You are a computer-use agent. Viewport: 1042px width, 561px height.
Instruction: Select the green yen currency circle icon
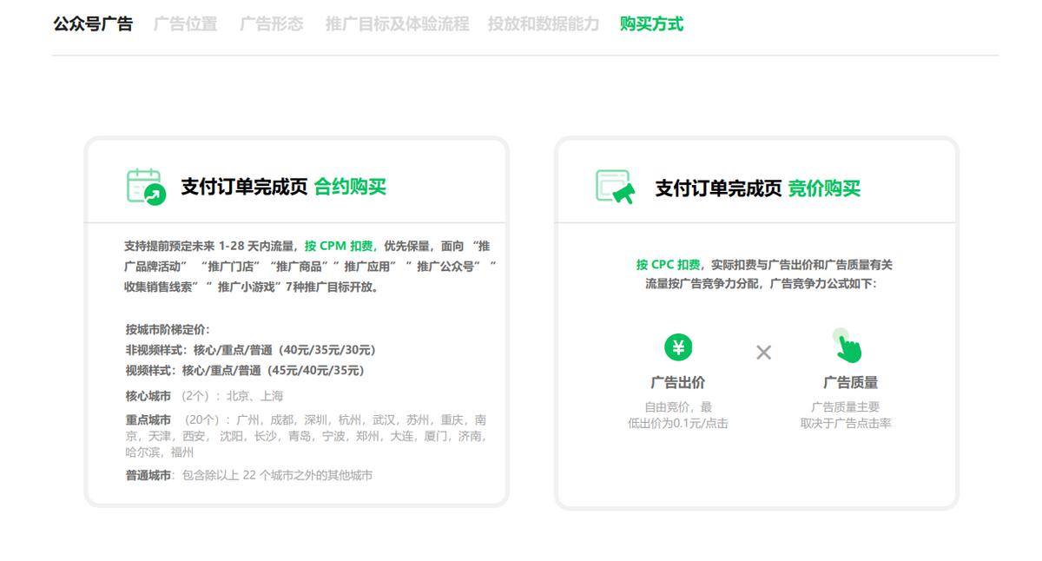[x=679, y=348]
